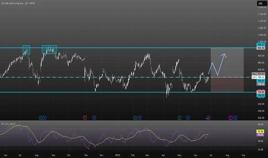The image size is (268, 158).
Task: Select the cyan 708.85 support price label
Action: pos(261,95)
